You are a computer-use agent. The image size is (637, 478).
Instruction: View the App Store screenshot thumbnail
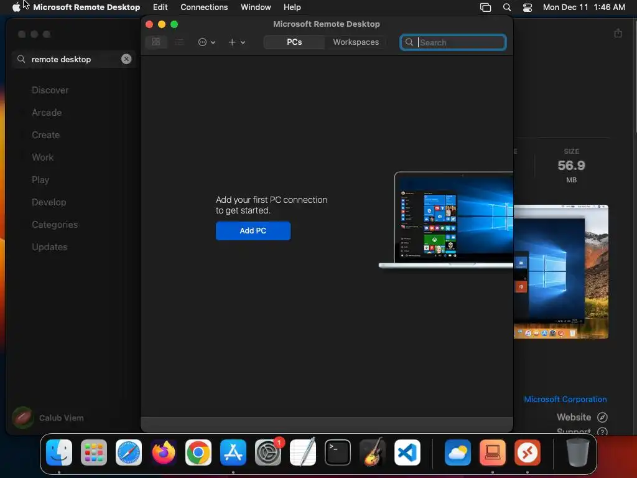(x=561, y=271)
